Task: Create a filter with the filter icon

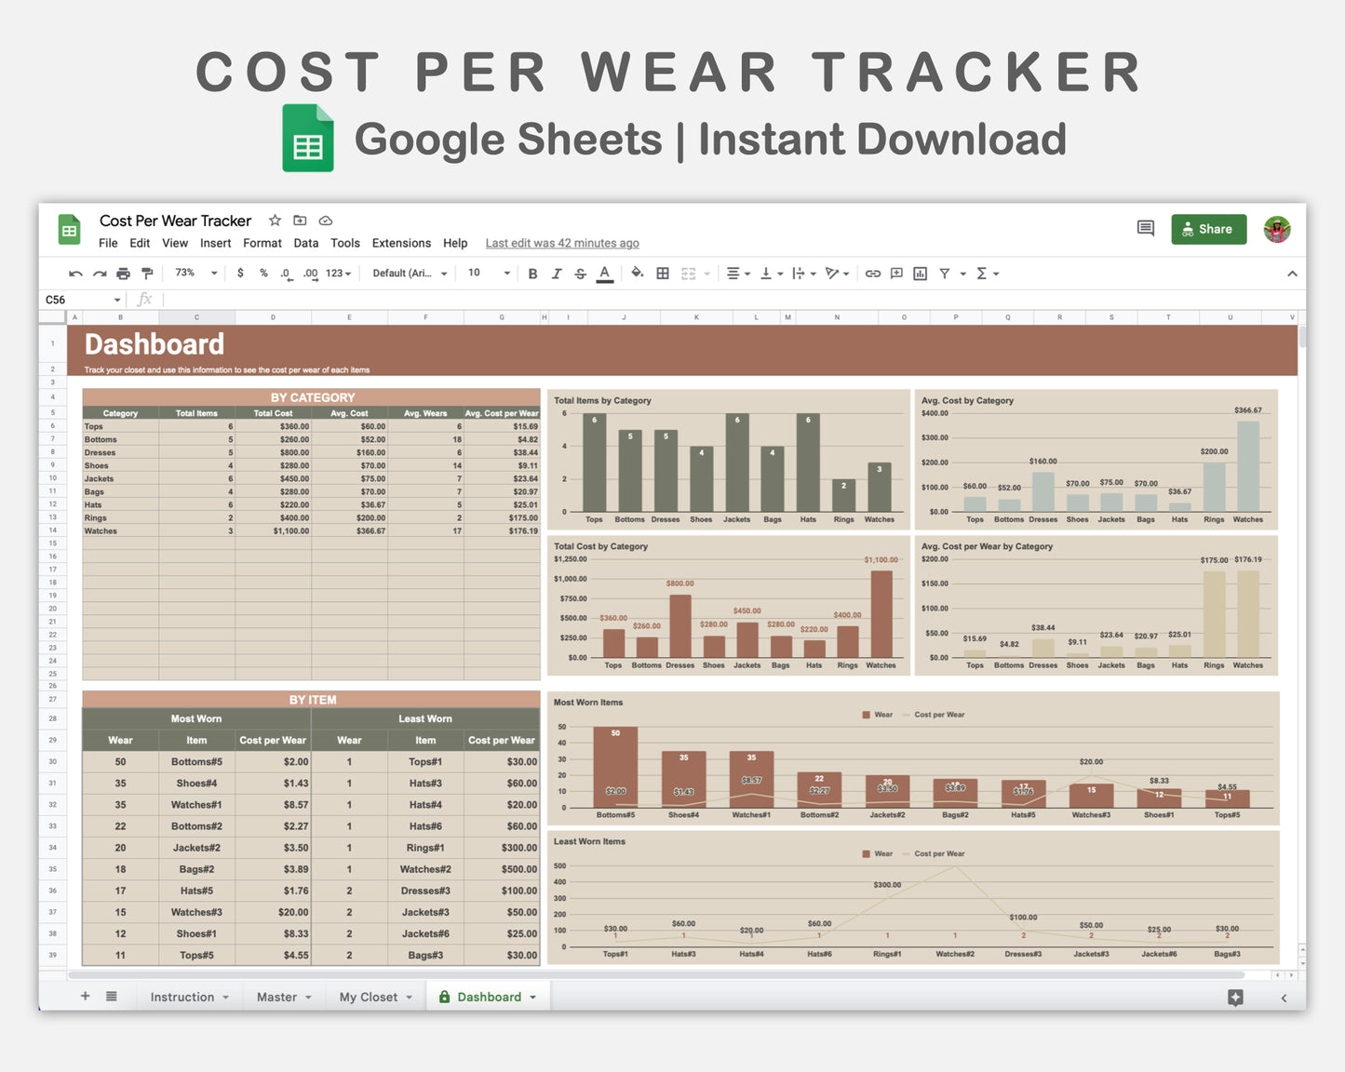Action: click(x=945, y=273)
